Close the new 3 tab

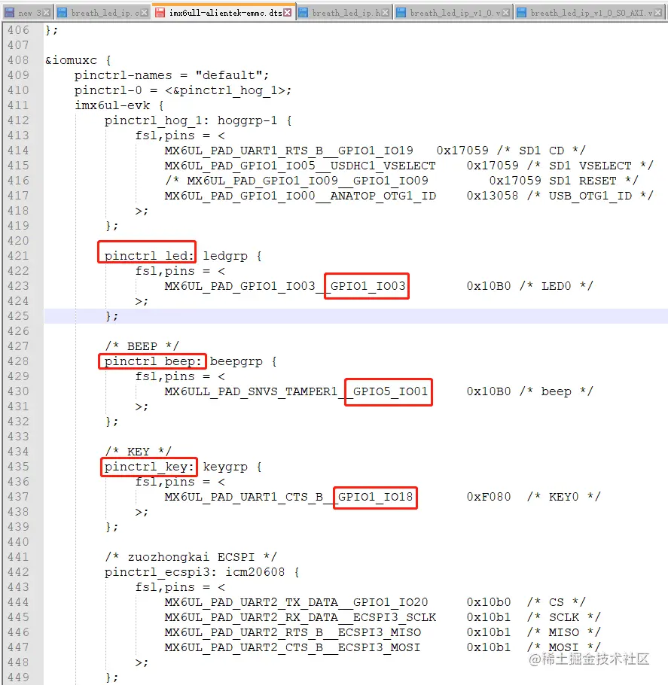pos(47,13)
